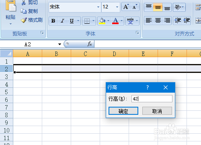This screenshot has height=145, width=201.
Task: Click the Decrease Indent icon
Action: (178, 21)
